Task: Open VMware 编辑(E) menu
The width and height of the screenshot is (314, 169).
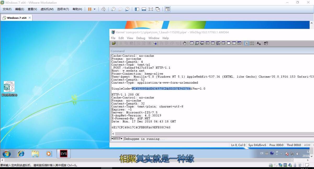Action: [20, 9]
